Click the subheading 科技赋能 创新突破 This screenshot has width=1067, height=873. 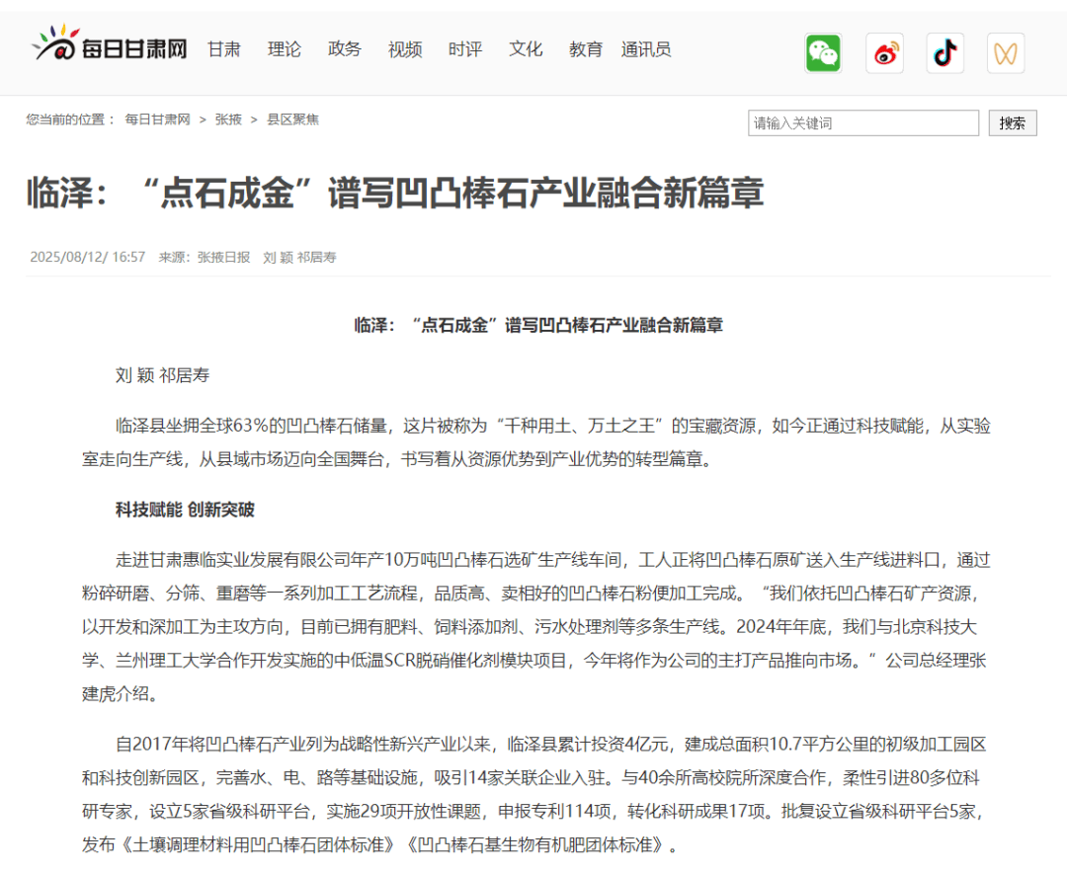(x=185, y=510)
